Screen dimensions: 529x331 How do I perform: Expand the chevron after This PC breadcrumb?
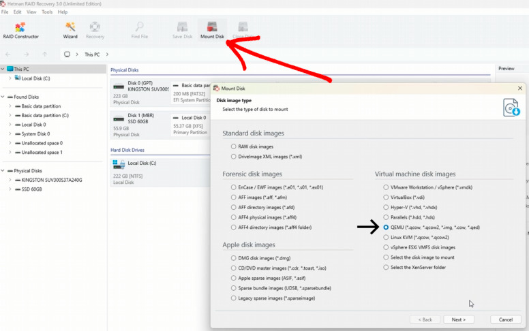click(107, 54)
